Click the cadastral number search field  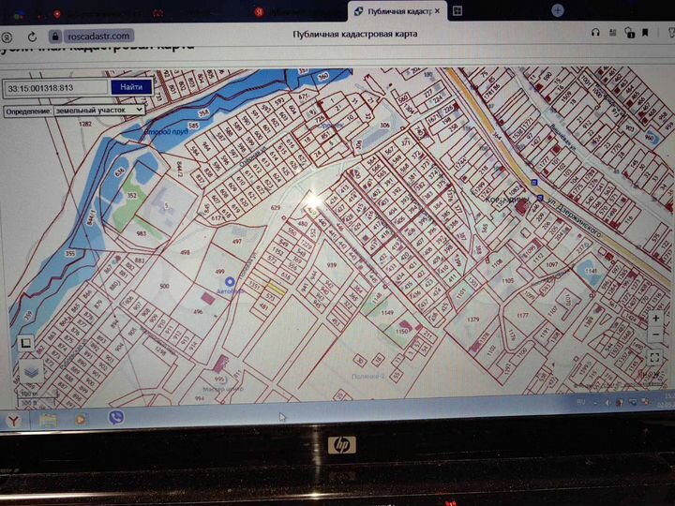click(x=56, y=87)
